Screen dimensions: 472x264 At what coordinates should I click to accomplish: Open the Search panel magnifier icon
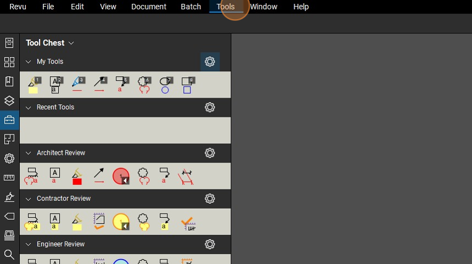(x=9, y=254)
